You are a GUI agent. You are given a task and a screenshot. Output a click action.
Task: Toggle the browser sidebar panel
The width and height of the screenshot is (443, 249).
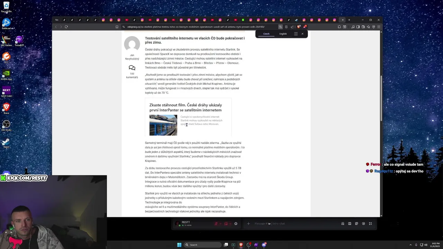click(358, 27)
